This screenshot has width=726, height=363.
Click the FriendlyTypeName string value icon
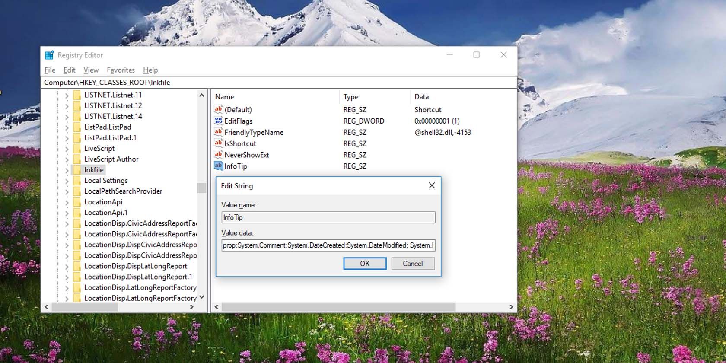click(219, 132)
